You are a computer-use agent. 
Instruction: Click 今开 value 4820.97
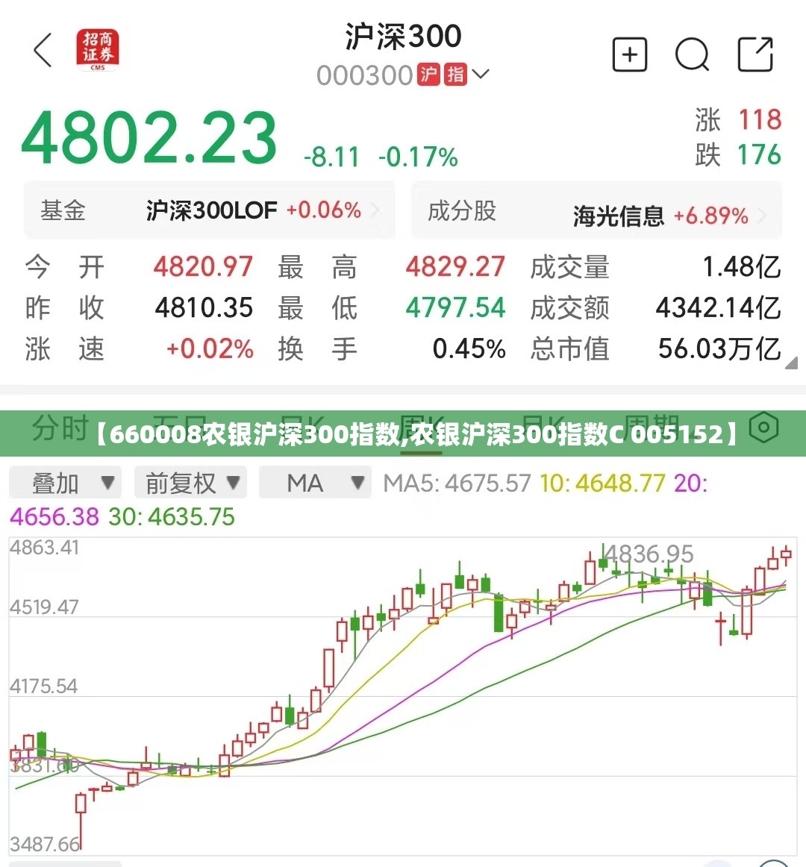point(203,266)
